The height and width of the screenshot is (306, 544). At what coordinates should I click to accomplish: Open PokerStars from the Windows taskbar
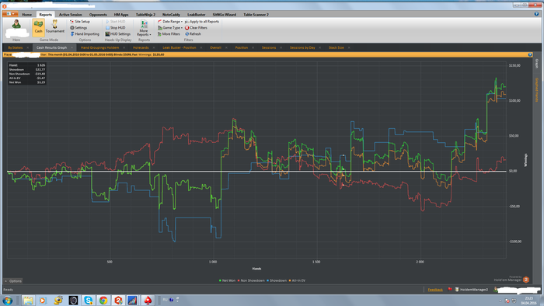tap(148, 300)
